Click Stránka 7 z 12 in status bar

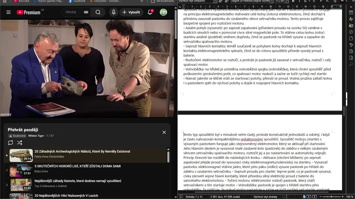pos(194,197)
